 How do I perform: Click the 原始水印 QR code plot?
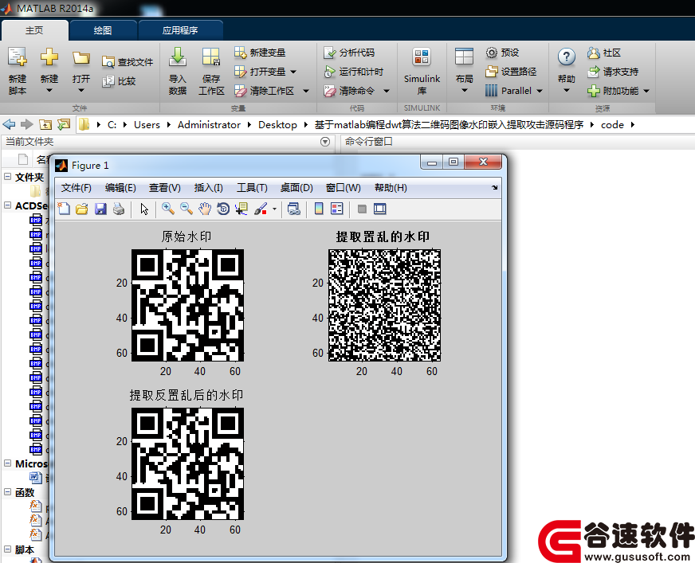187,305
